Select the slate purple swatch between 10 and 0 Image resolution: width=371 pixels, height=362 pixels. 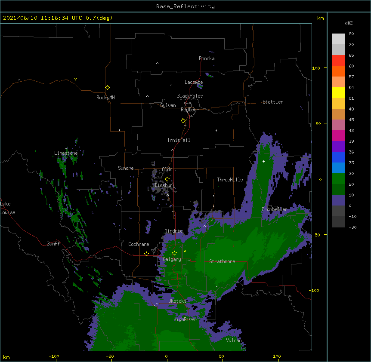(338, 200)
